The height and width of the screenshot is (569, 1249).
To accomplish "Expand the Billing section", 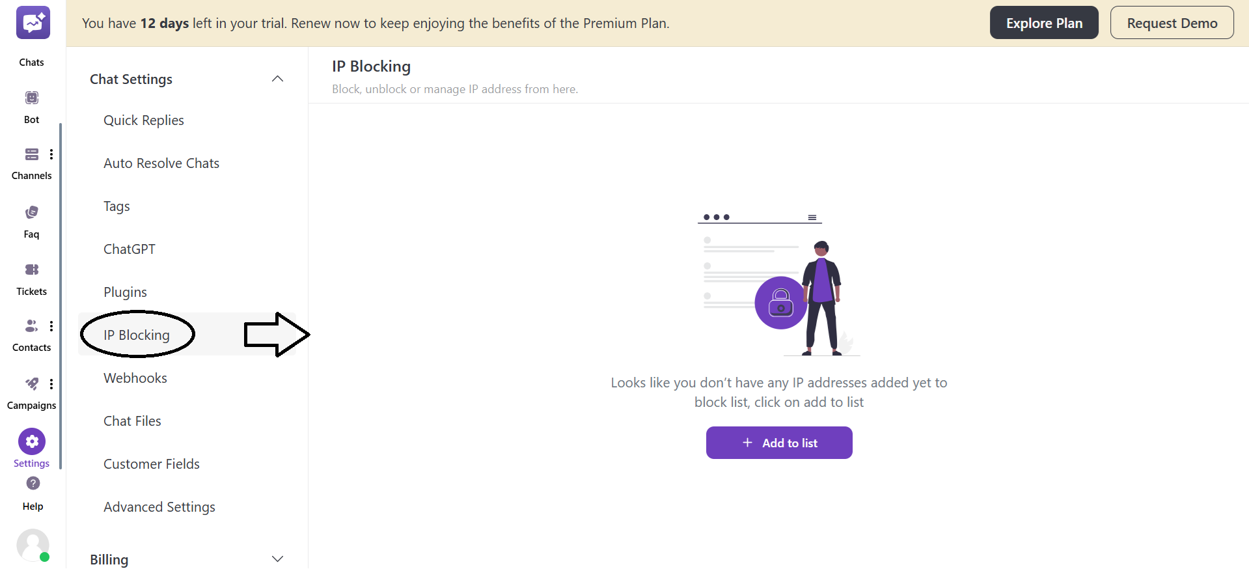I will click(277, 559).
